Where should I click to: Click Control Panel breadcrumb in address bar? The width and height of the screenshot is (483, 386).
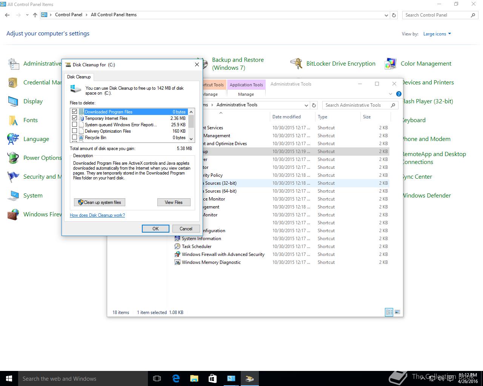(x=68, y=15)
